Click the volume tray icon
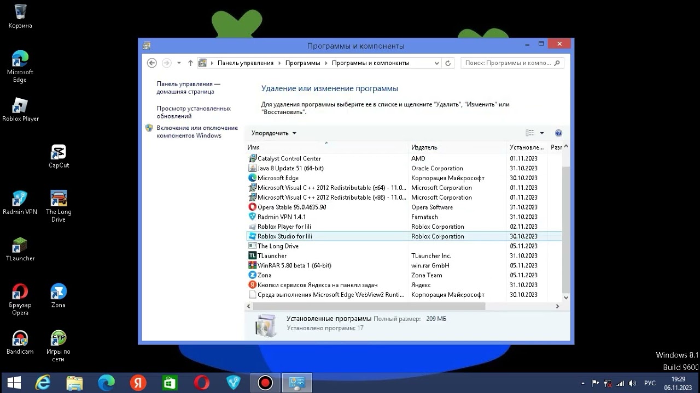Viewport: 700px width, 393px height. (x=633, y=383)
